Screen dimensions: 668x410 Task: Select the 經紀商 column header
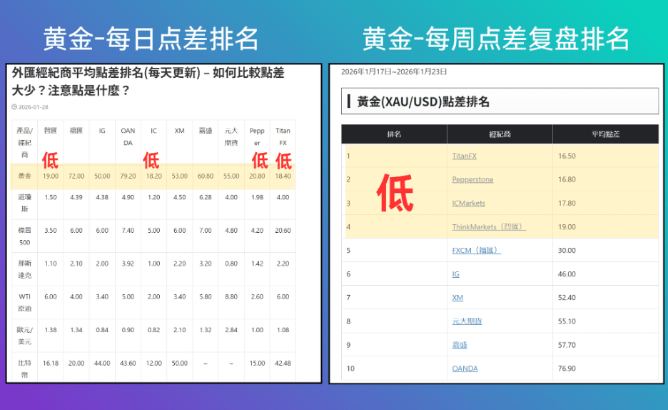click(500, 134)
